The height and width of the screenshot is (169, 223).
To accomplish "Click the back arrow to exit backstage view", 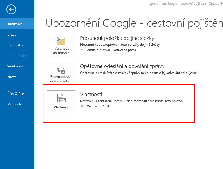I will [x=11, y=9].
